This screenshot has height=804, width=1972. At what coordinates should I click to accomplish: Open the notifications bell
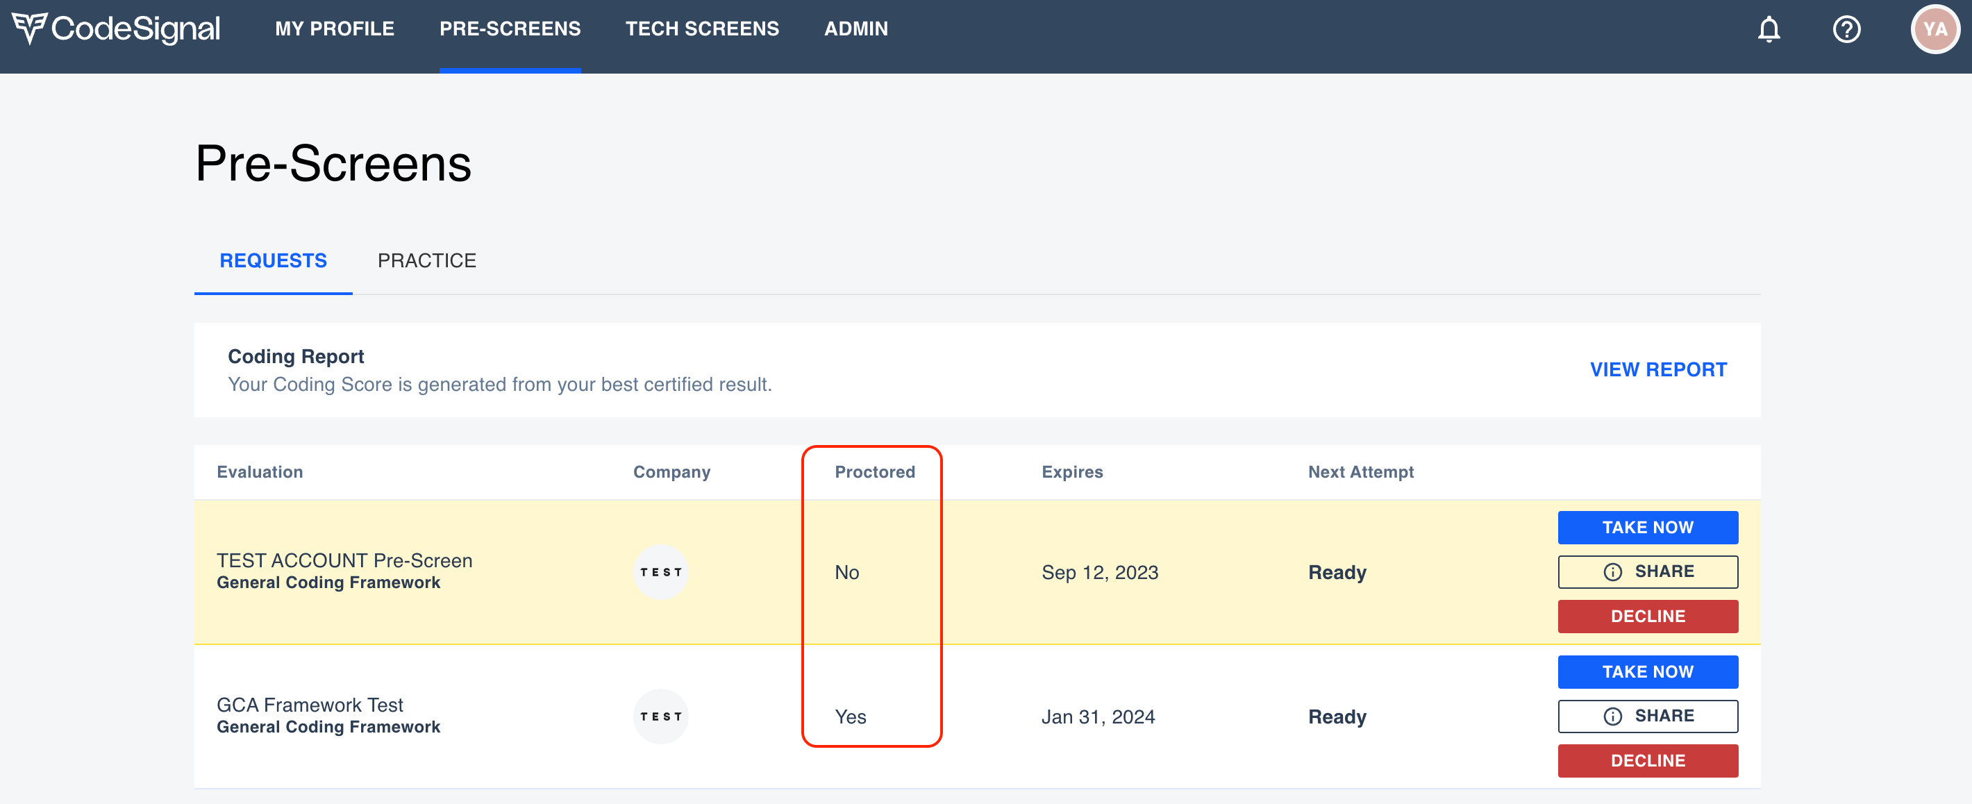pyautogui.click(x=1769, y=29)
